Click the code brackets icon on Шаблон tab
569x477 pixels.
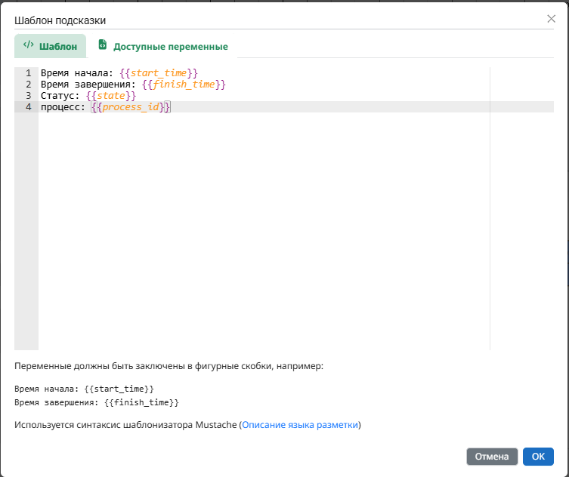point(28,45)
